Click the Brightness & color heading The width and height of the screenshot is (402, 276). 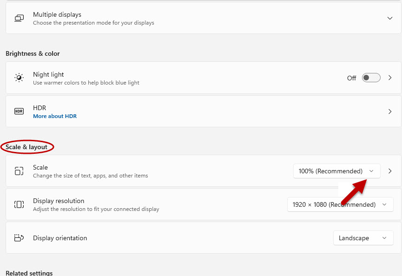(x=33, y=53)
